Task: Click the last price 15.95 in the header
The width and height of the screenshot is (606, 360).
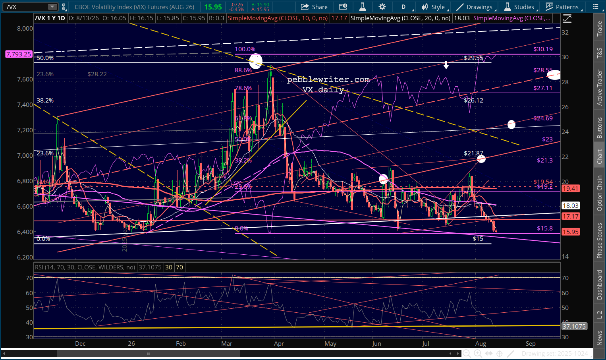Action: tap(213, 7)
